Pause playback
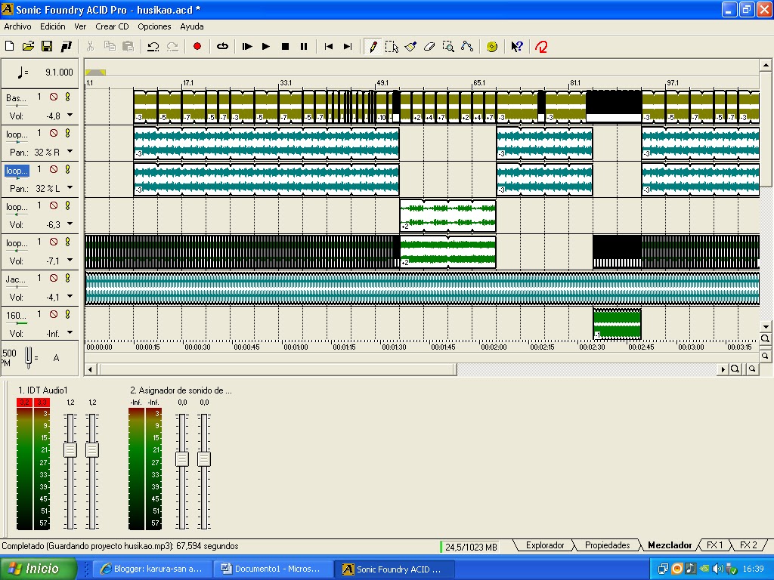Screen dimensions: 774x580 pos(304,46)
